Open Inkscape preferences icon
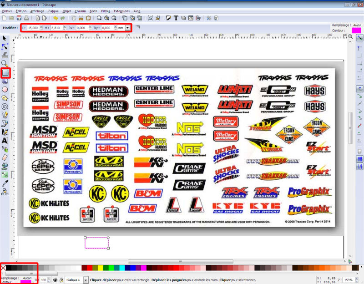 tap(209, 18)
